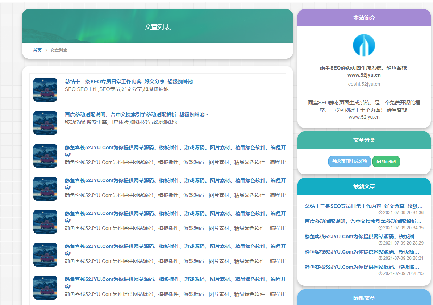The image size is (433, 305).
Task: Click the ceshi.52jyu.cn site address text
Action: coord(364,84)
